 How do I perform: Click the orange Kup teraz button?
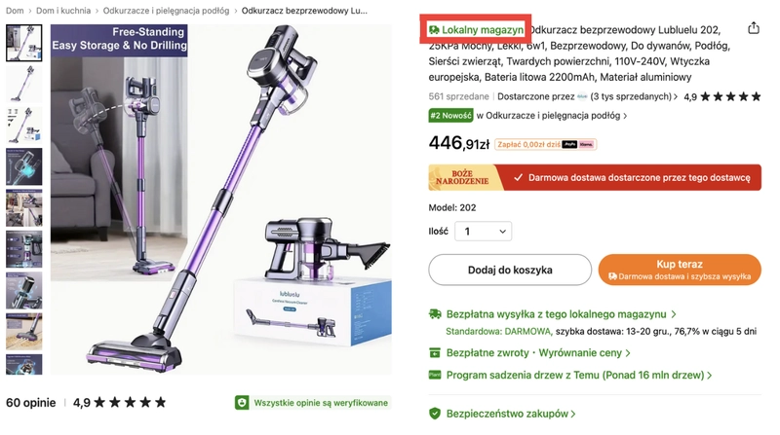[x=680, y=270]
